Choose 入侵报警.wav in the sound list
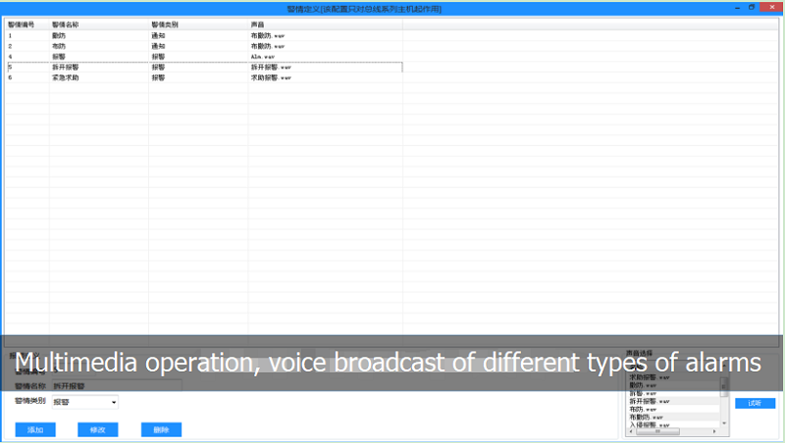The image size is (785, 443). 650,424
